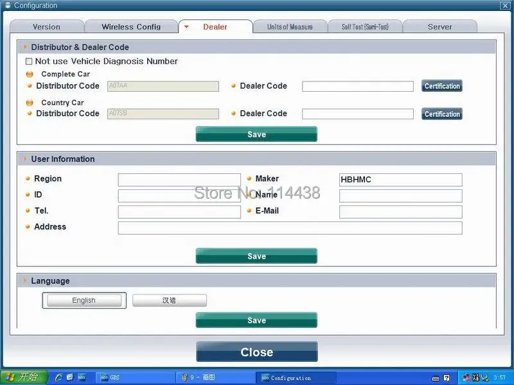The image size is (514, 385).
Task: Click into the ID input field
Action: tap(179, 196)
